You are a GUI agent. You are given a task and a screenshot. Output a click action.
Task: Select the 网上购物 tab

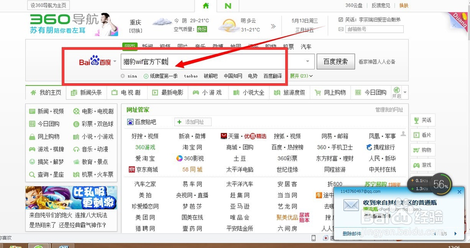click(330, 93)
